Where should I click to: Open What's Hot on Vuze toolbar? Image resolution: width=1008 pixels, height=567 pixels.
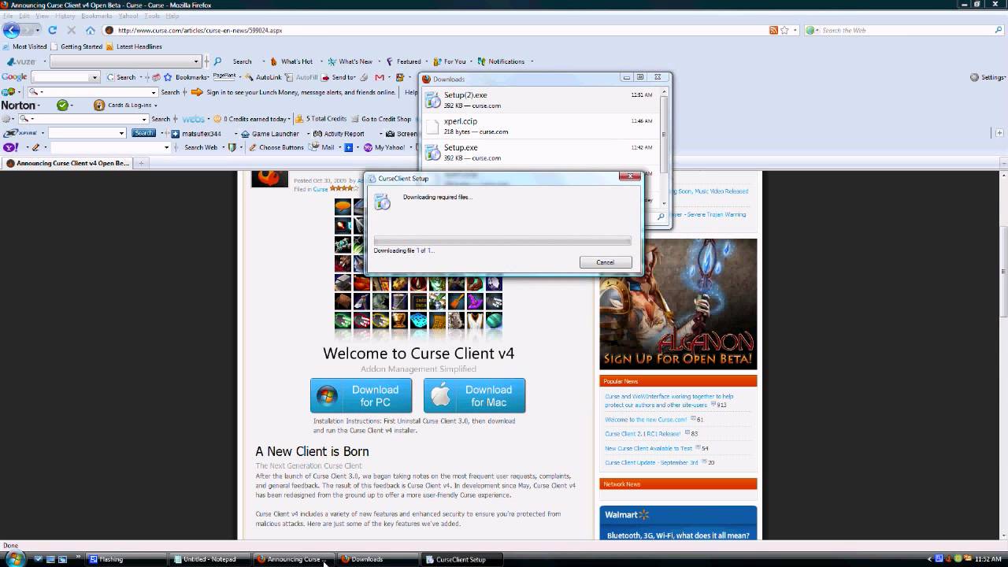pyautogui.click(x=291, y=61)
